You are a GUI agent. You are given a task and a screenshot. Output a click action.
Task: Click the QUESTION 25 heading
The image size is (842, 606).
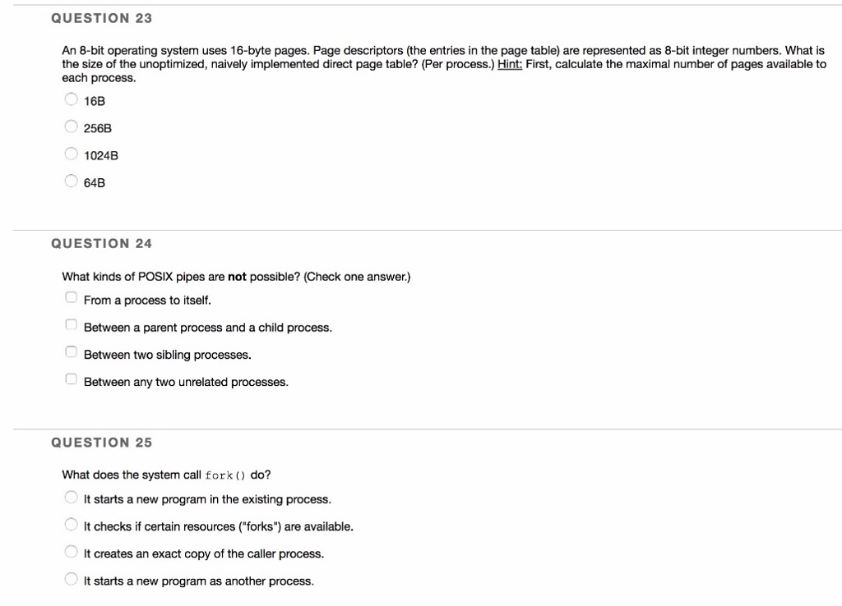(x=102, y=442)
